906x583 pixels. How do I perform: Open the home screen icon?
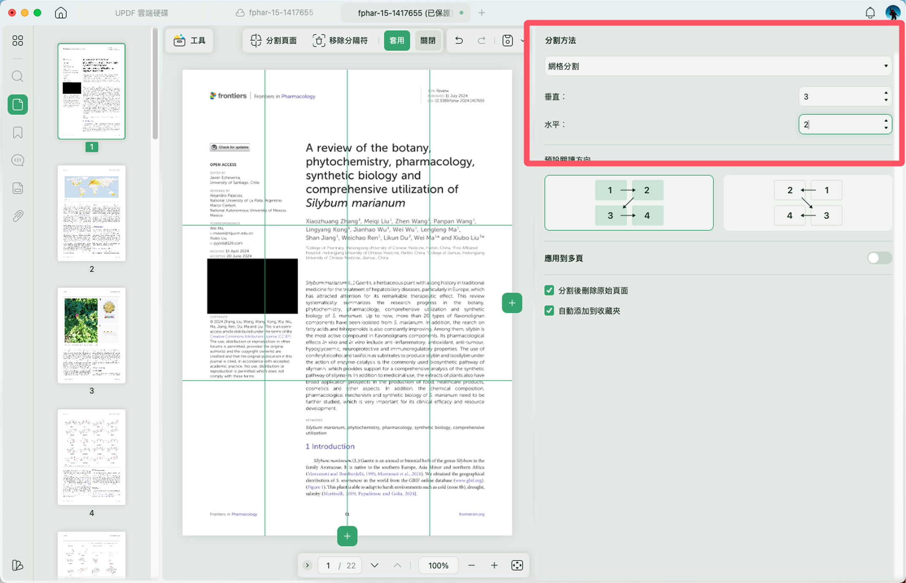click(61, 13)
